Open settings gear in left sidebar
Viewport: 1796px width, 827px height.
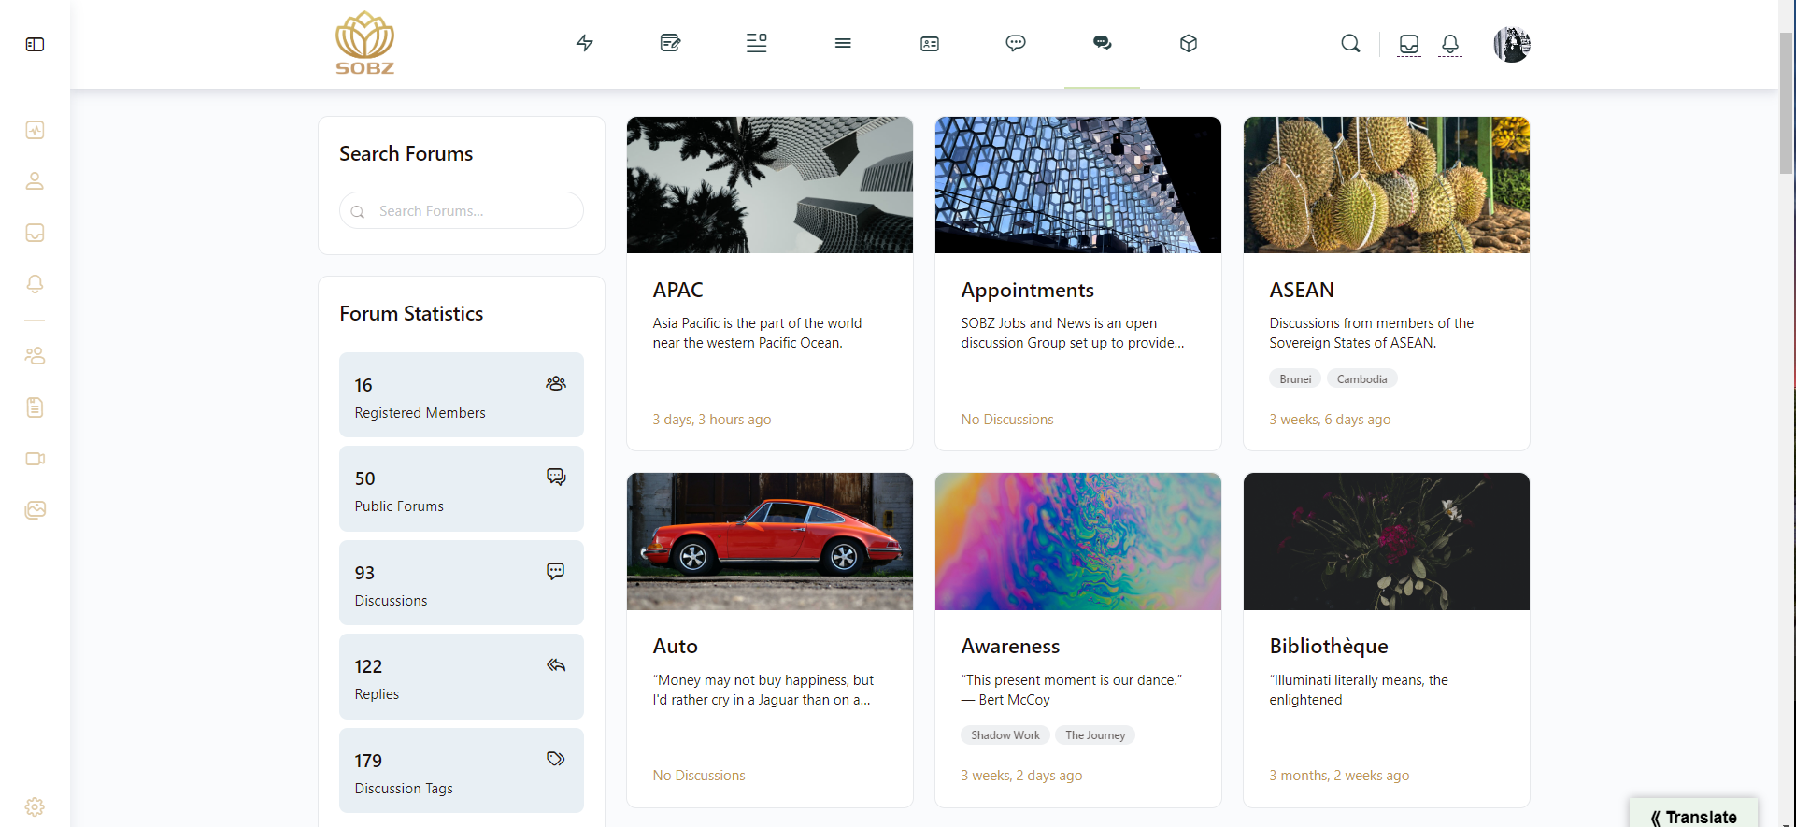(35, 806)
